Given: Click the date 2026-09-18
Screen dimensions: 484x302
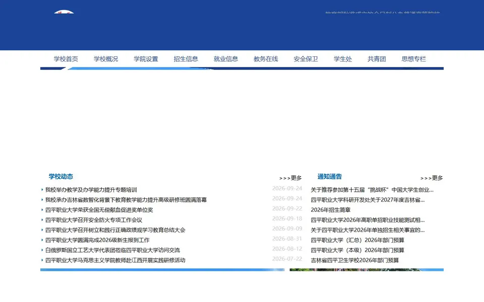Looking at the screenshot, I should tap(287, 218).
